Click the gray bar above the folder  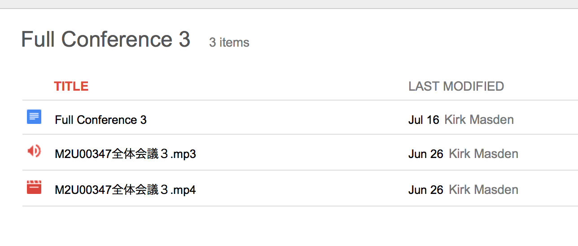pyautogui.click(x=289, y=4)
